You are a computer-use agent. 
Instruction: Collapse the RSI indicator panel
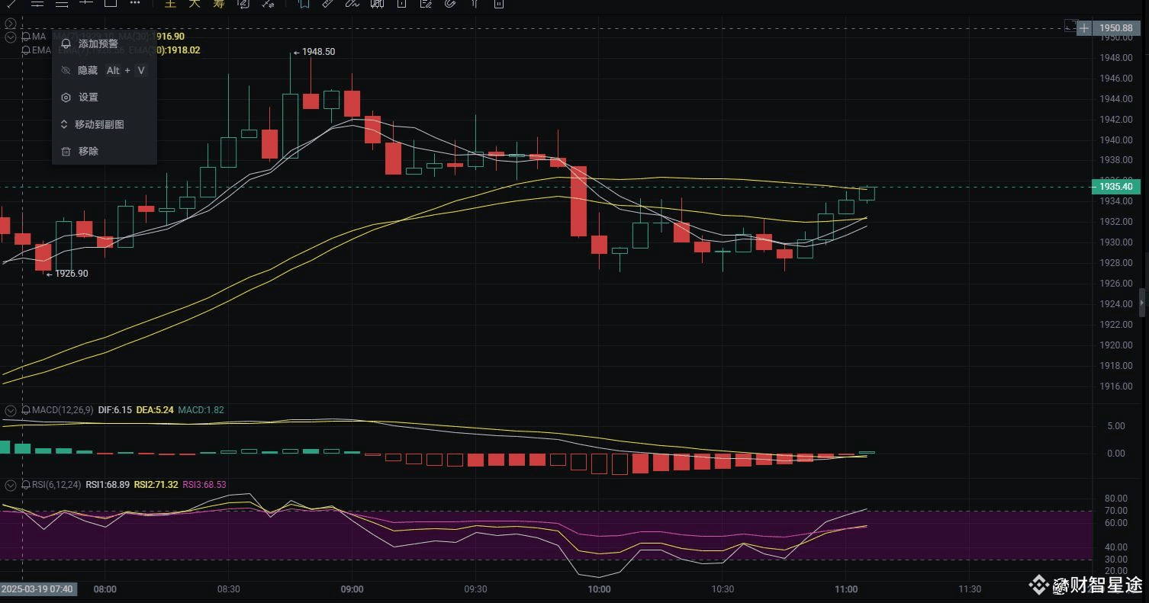(x=11, y=485)
